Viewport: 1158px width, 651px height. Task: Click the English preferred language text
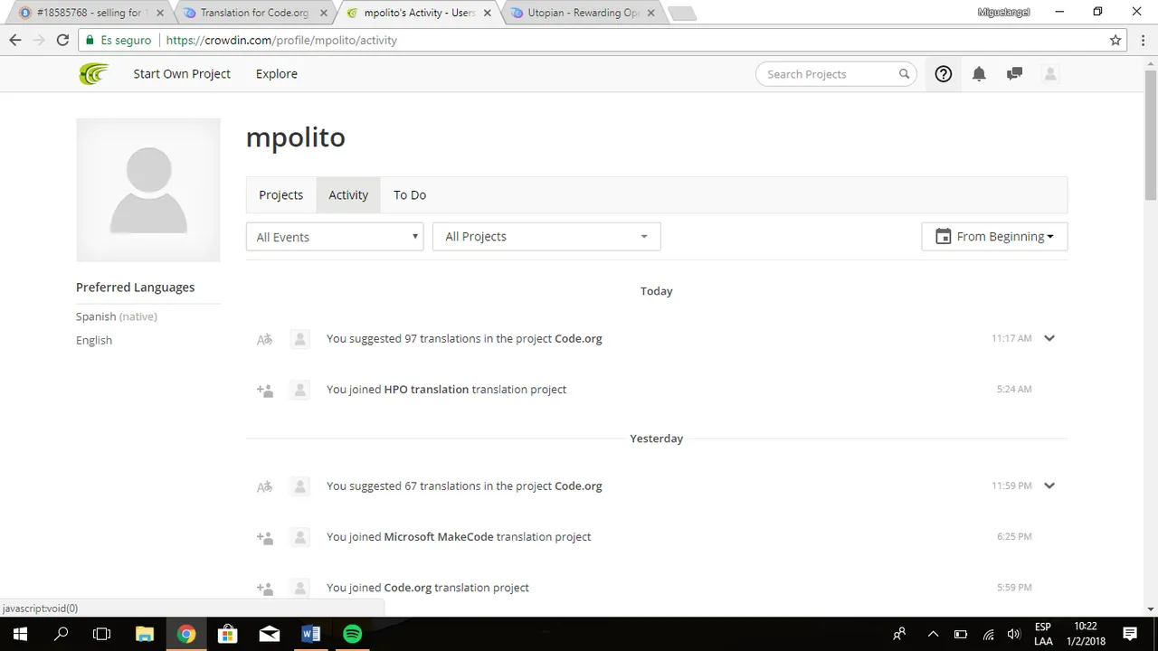pos(94,341)
